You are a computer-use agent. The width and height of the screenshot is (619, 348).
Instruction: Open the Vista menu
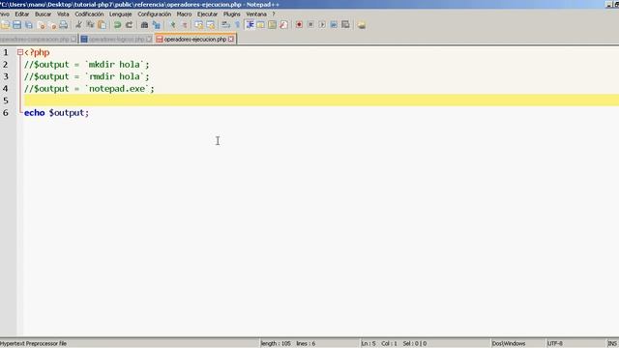[x=63, y=14]
